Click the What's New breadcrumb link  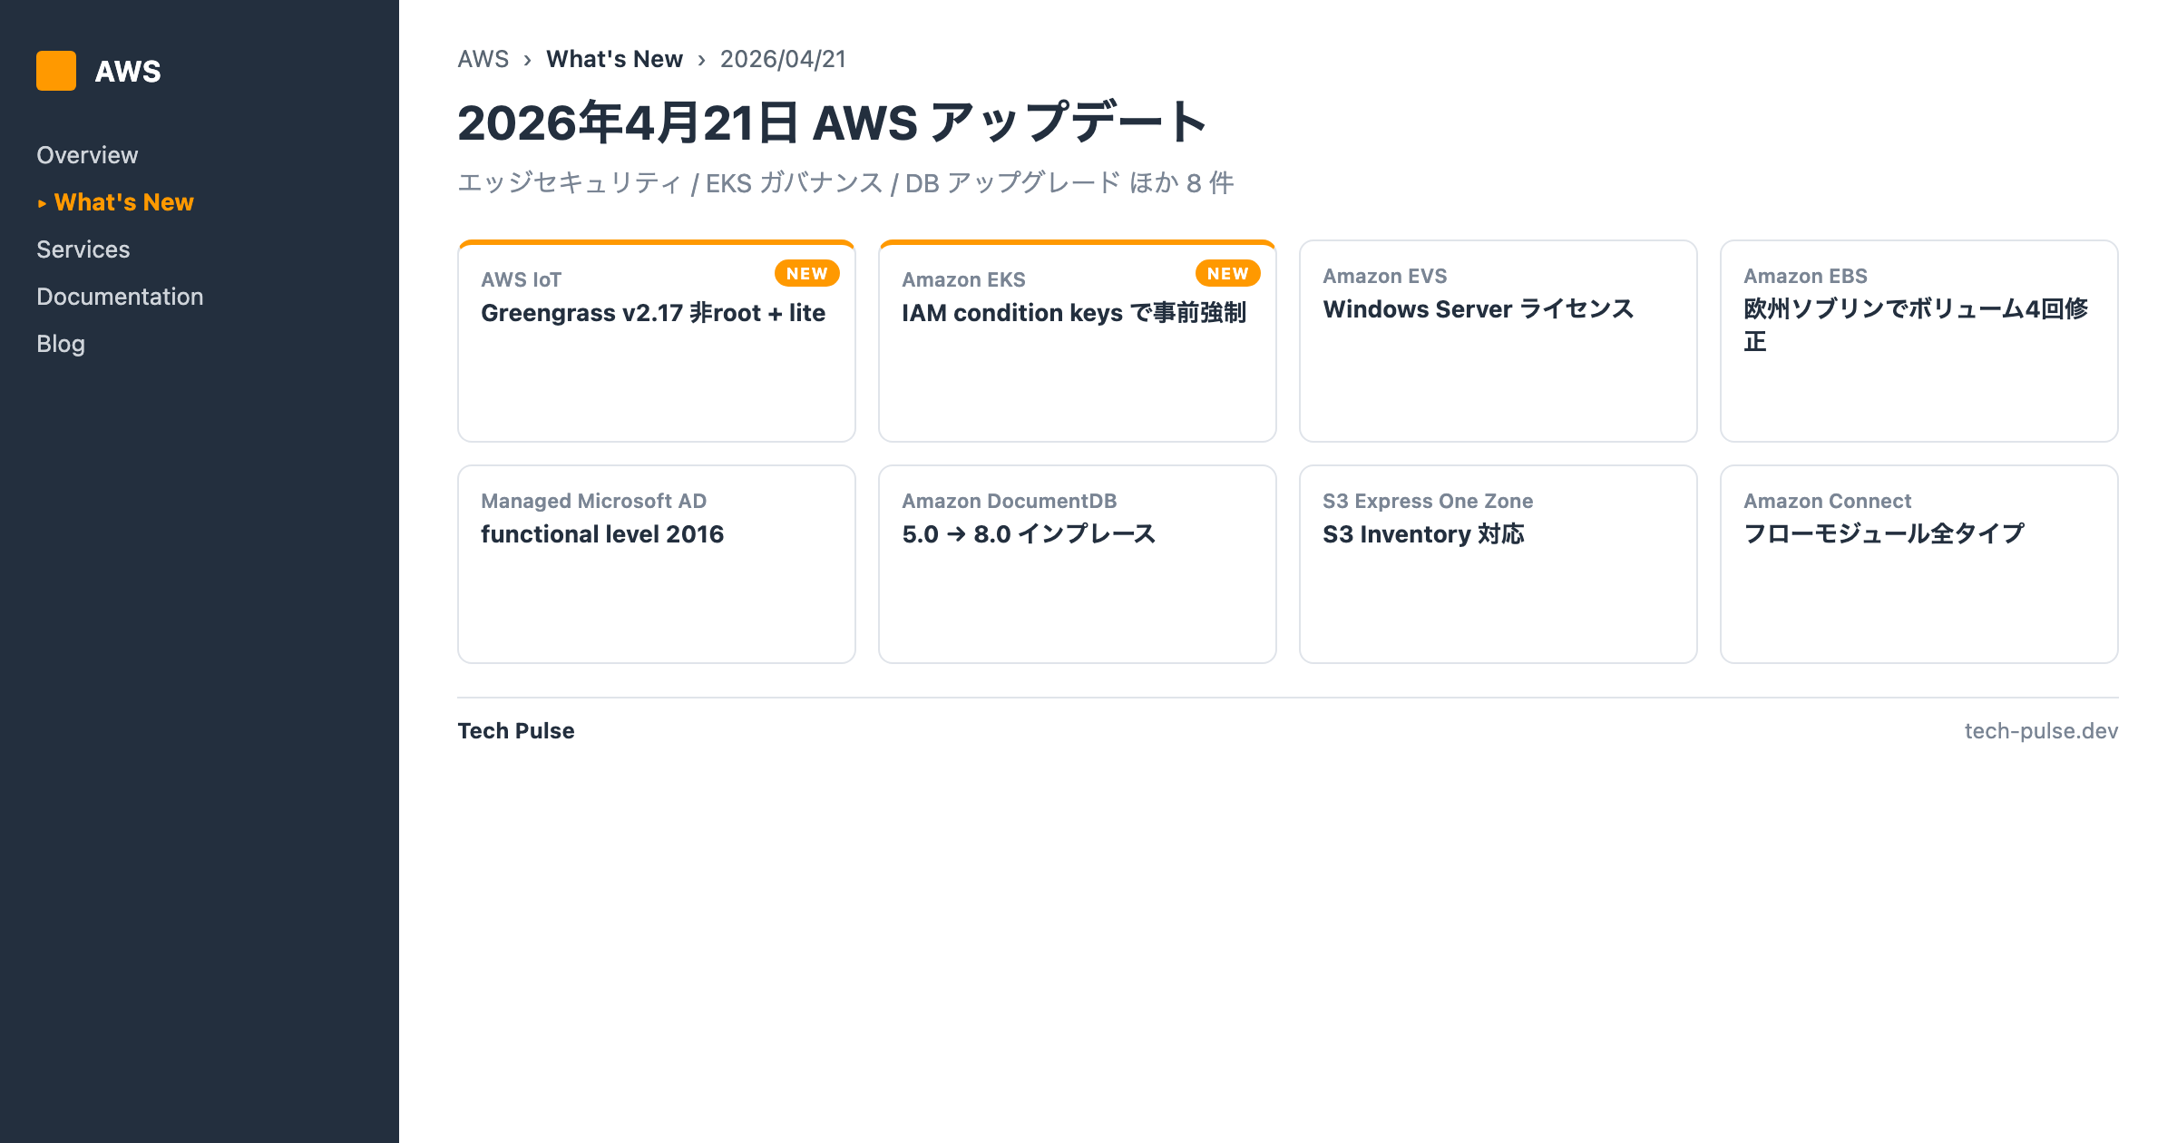(614, 59)
